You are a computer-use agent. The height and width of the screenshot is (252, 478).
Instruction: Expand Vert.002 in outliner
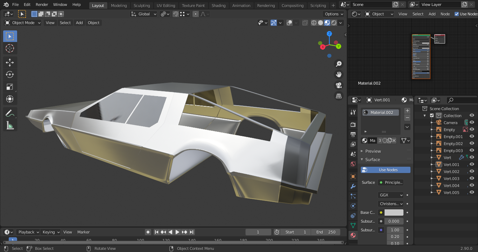pos(432,172)
